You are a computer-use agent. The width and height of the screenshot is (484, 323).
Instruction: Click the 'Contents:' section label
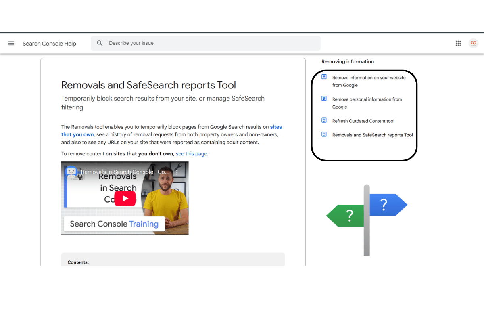(78, 262)
